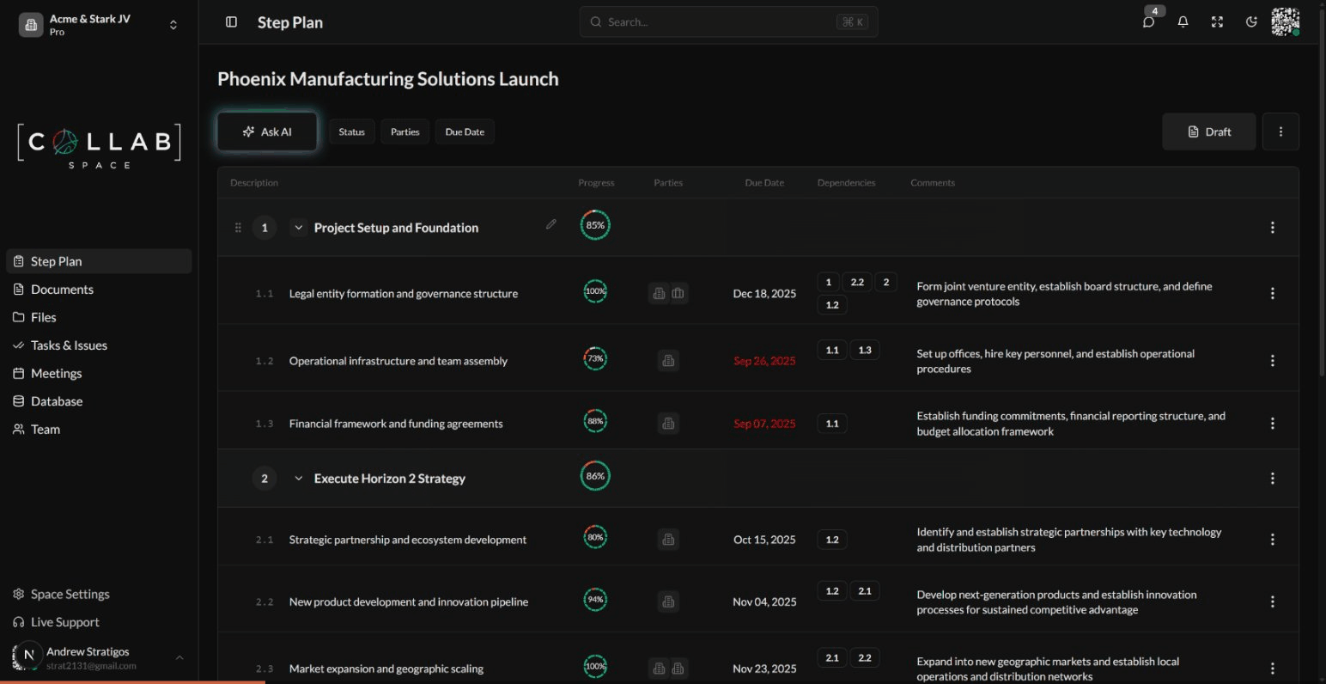
Task: Switch to the Documents section
Action: click(x=62, y=289)
